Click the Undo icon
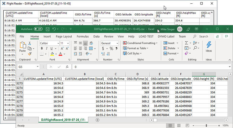 pos(54,29)
